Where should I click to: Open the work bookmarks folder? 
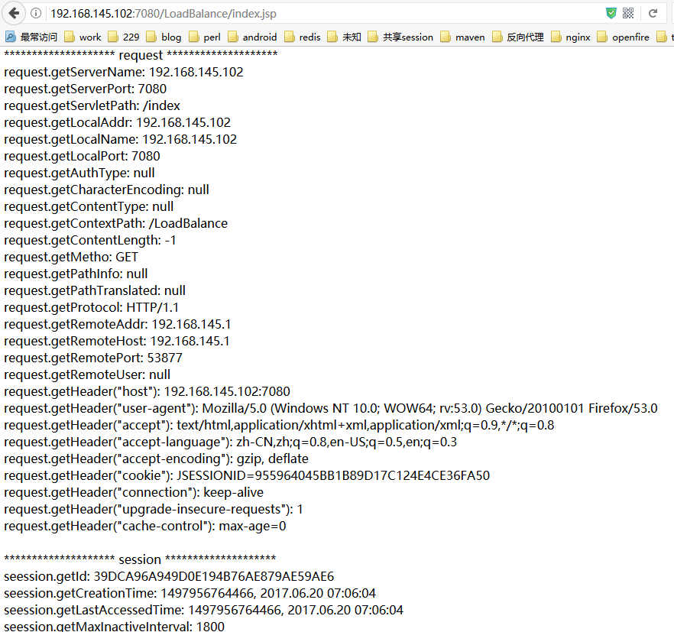click(x=83, y=37)
